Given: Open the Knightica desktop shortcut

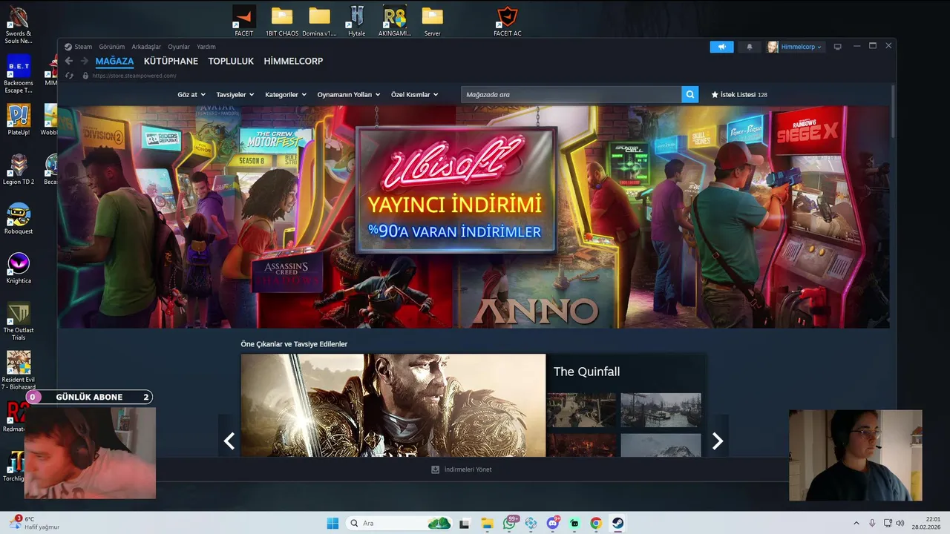Looking at the screenshot, I should (19, 268).
